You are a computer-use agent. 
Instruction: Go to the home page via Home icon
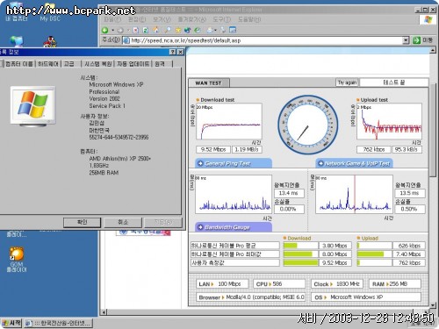pyautogui.click(x=155, y=30)
